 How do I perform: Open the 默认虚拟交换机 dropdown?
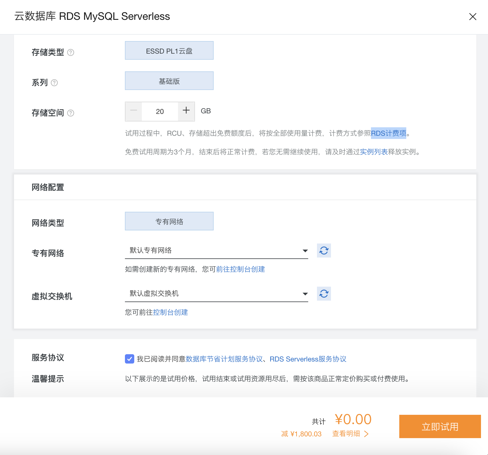point(216,293)
